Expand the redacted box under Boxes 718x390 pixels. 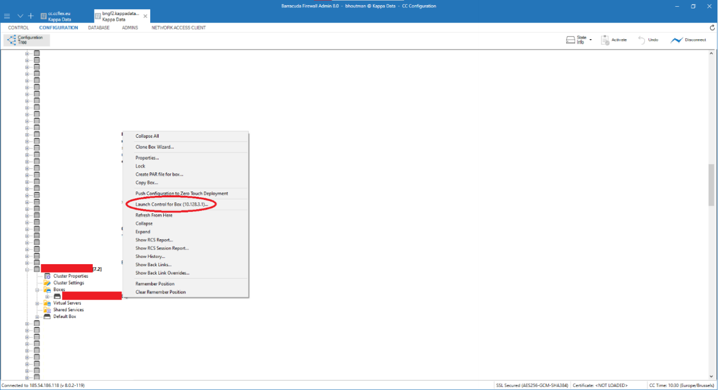coord(47,297)
